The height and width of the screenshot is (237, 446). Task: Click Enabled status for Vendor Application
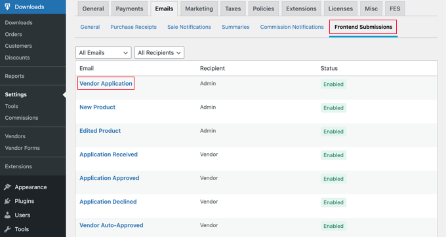coord(333,84)
